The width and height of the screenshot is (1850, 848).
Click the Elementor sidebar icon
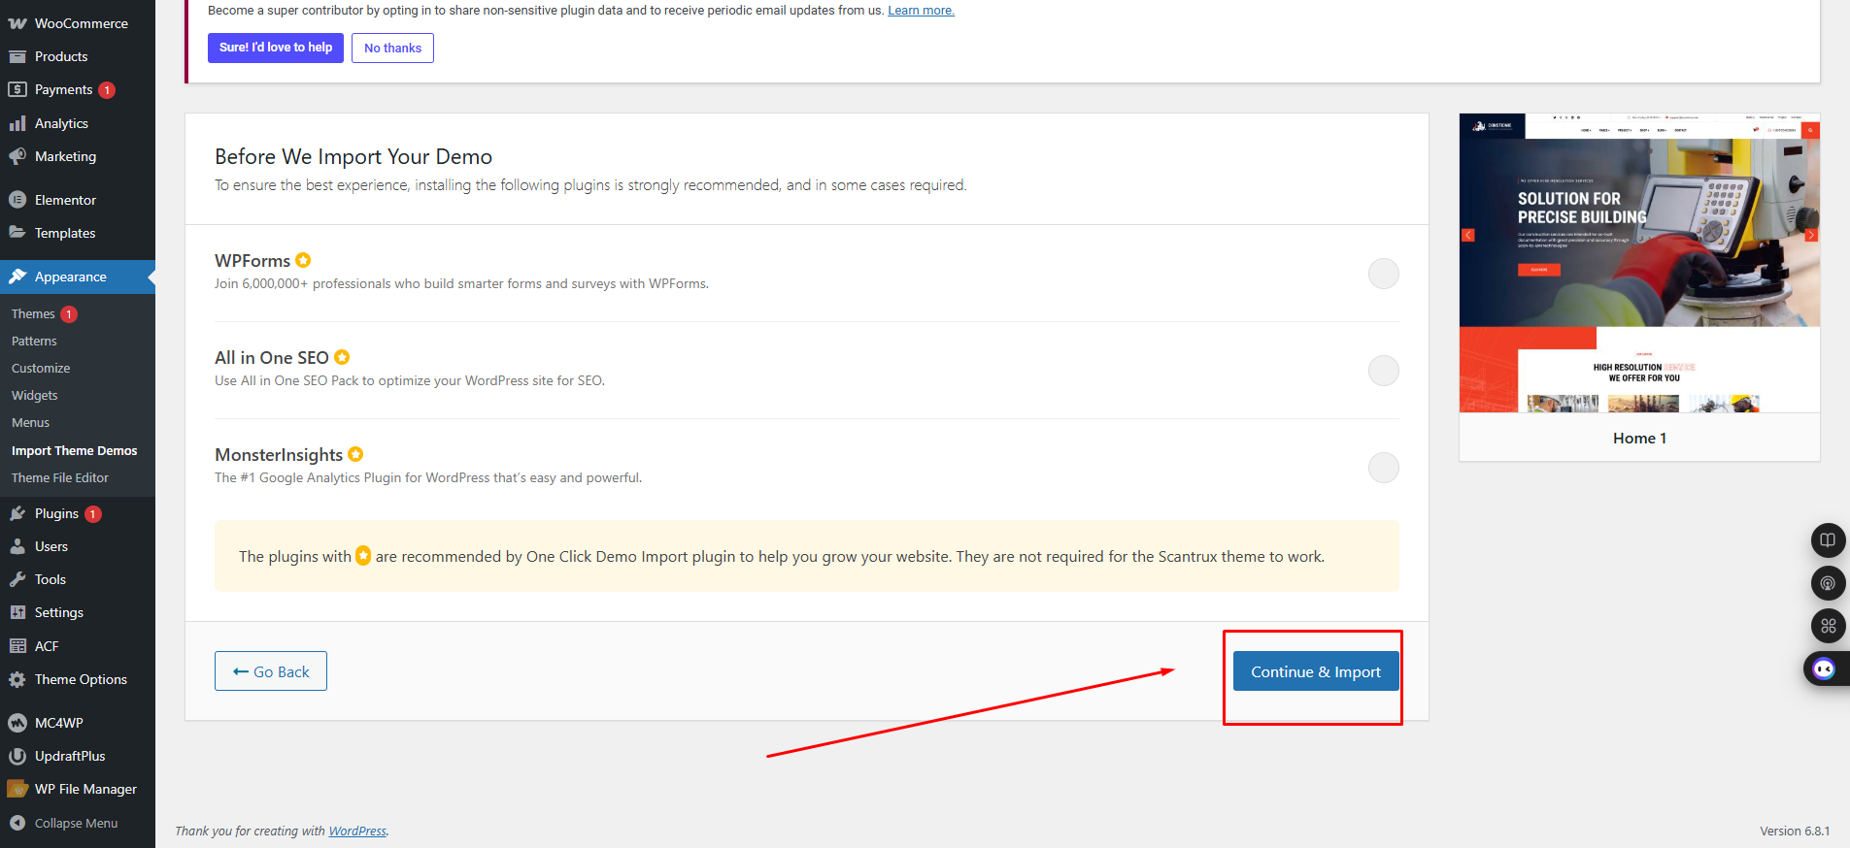click(17, 200)
